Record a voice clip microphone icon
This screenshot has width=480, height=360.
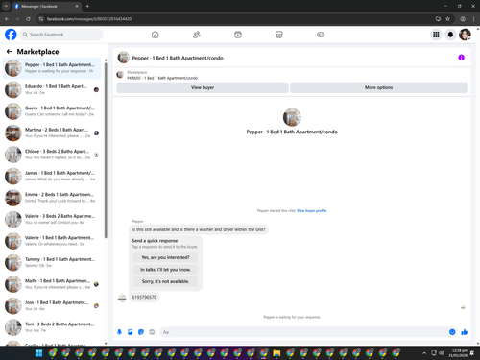point(119,332)
